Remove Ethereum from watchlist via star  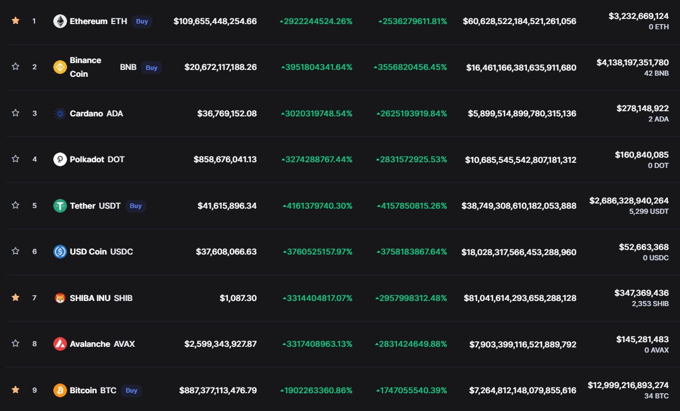(15, 21)
